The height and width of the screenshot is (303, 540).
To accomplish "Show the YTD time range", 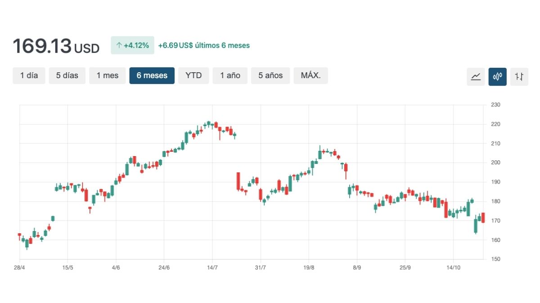I will point(193,75).
